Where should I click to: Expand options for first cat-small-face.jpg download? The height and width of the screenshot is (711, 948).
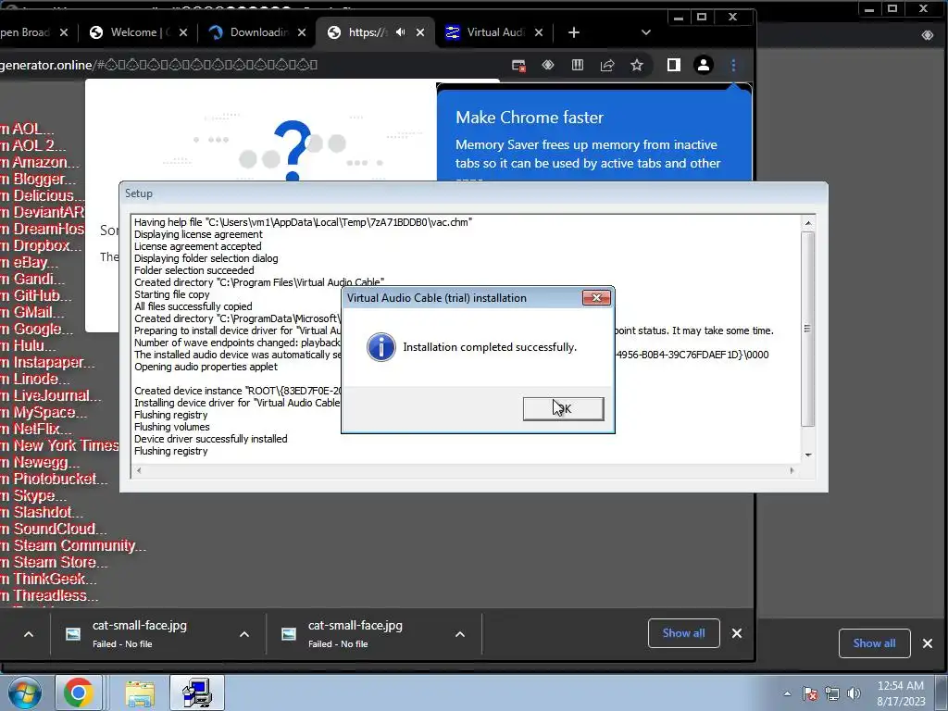pos(244,634)
